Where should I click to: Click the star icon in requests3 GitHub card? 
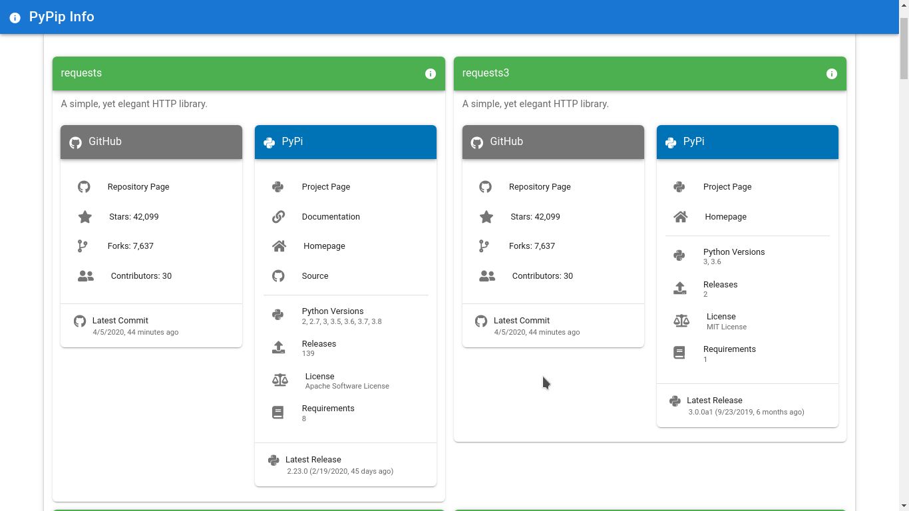(x=486, y=217)
